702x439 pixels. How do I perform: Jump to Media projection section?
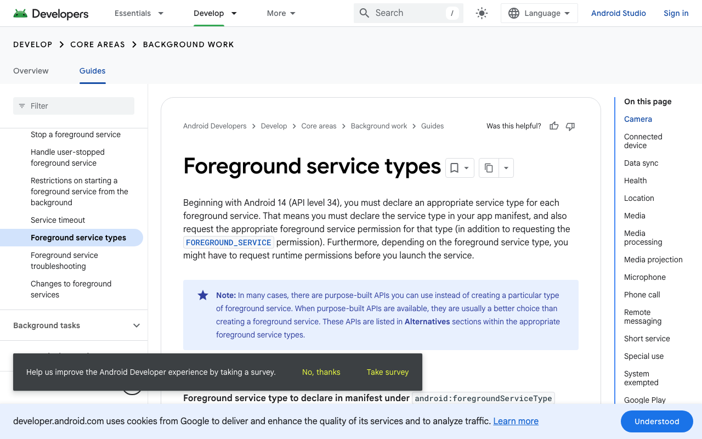tap(653, 260)
